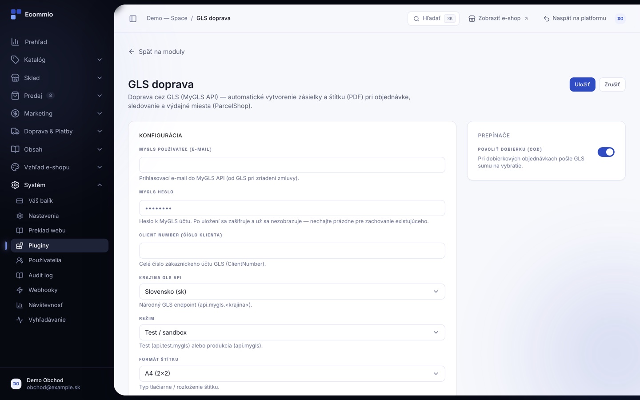The width and height of the screenshot is (640, 400).
Task: Click the Vyhľadávanie activity icon
Action: point(20,320)
